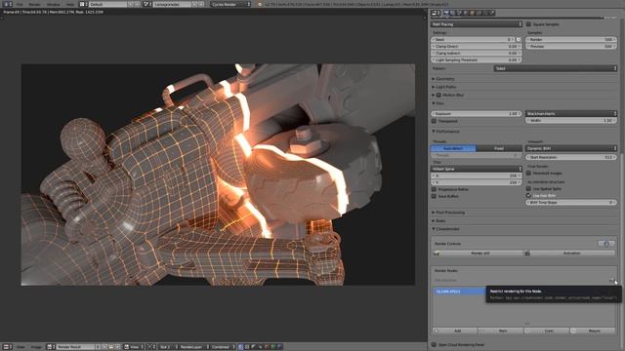Click the scene browse icon in top header
The width and height of the screenshot is (625, 351).
pyautogui.click(x=147, y=4)
